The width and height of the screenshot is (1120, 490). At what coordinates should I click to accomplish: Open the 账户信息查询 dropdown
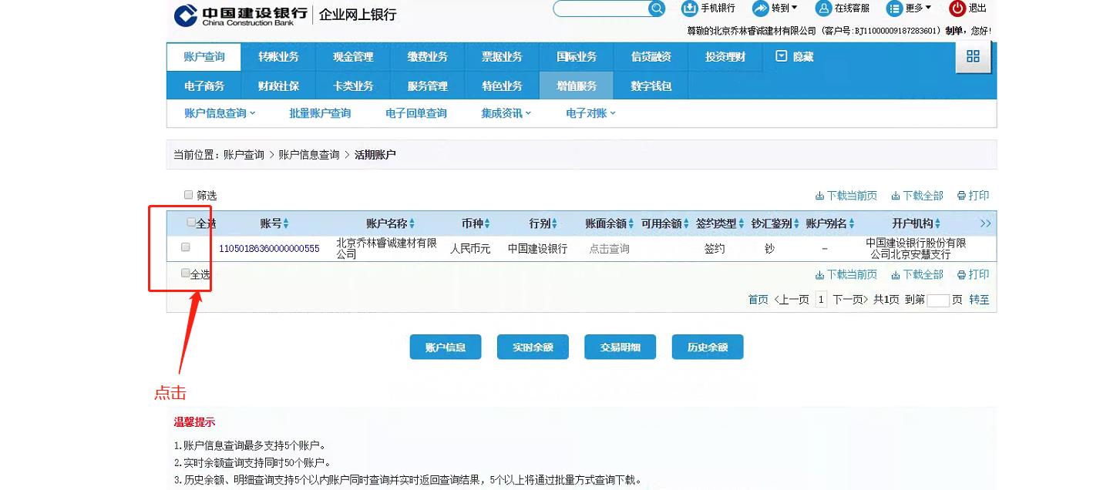pyautogui.click(x=217, y=112)
